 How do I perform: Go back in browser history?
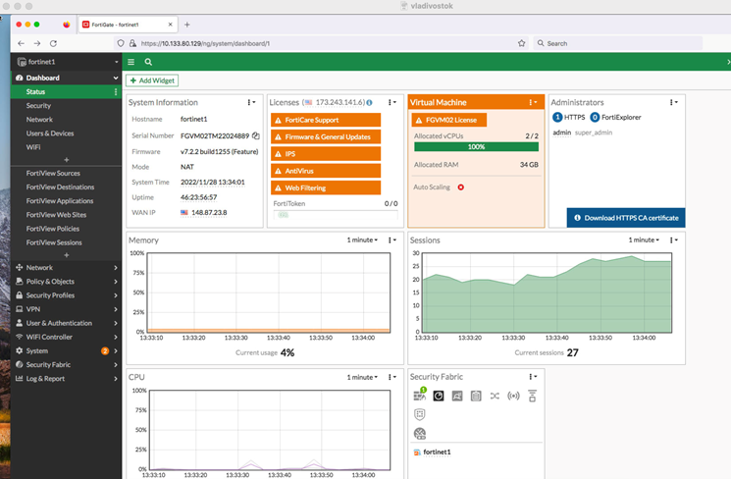pos(21,43)
